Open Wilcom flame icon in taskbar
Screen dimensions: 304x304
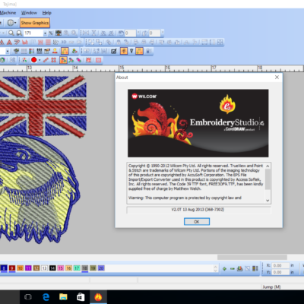98,297
